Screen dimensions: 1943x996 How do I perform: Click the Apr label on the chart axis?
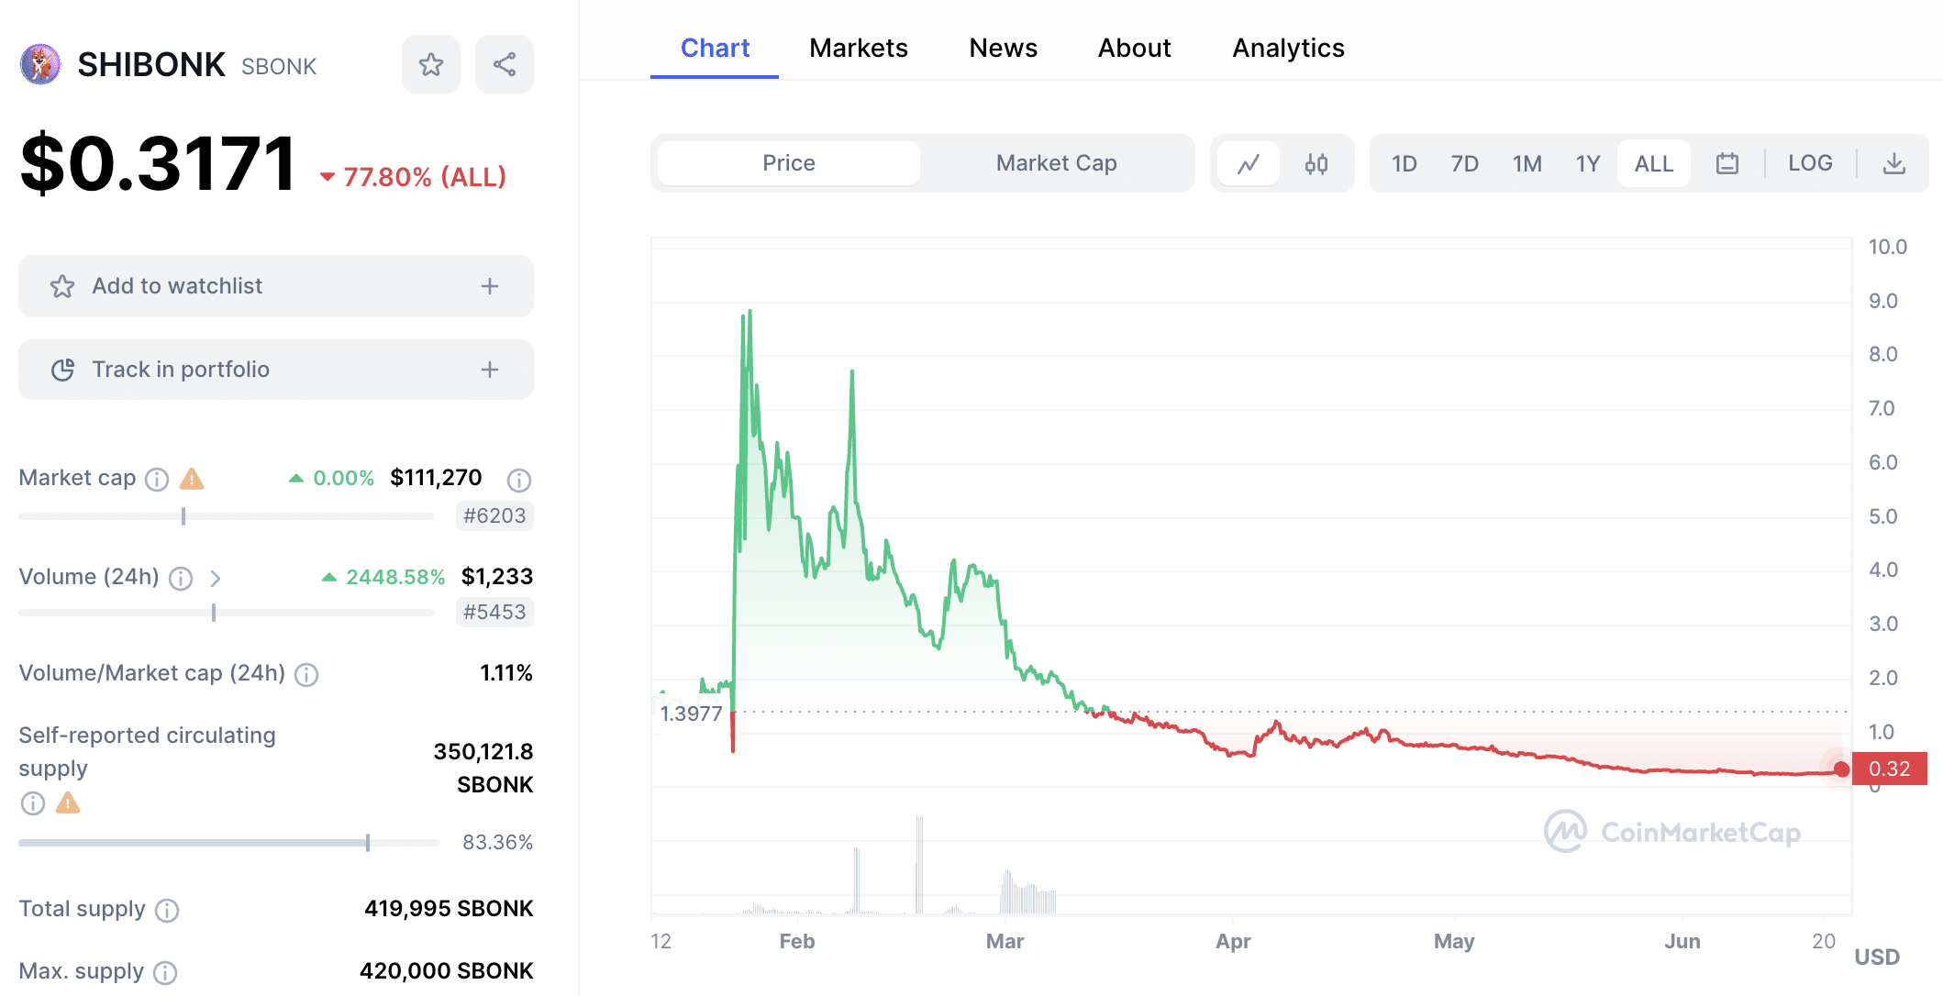tap(1233, 941)
